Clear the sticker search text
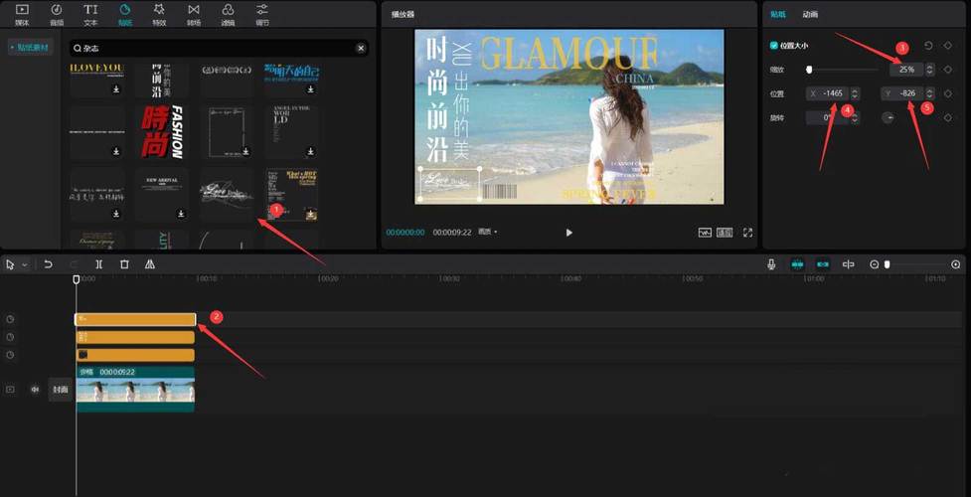Viewport: 971px width, 497px height. tap(361, 48)
